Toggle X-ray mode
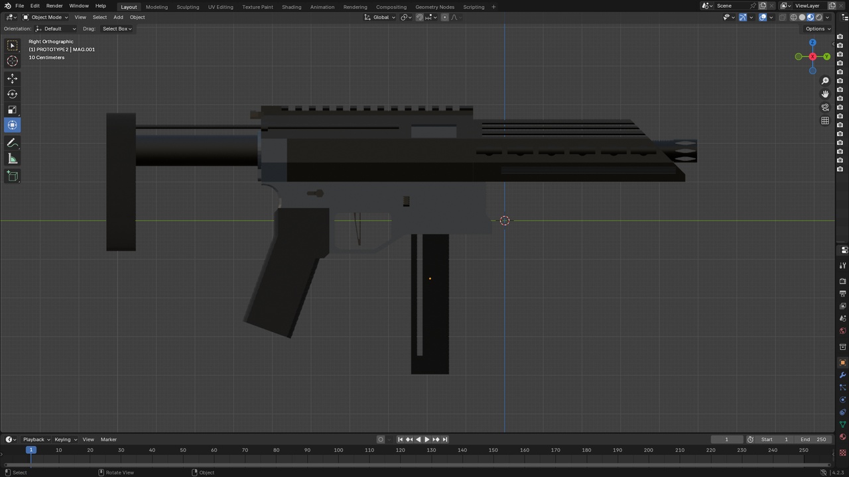 [x=783, y=17]
